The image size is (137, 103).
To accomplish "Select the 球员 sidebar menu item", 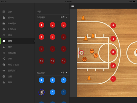I will point(17,41).
